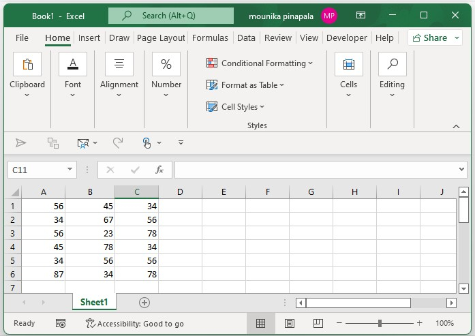Viewport: 475px width, 336px height.
Task: Open the Conditional Formatting menu
Action: click(x=259, y=63)
